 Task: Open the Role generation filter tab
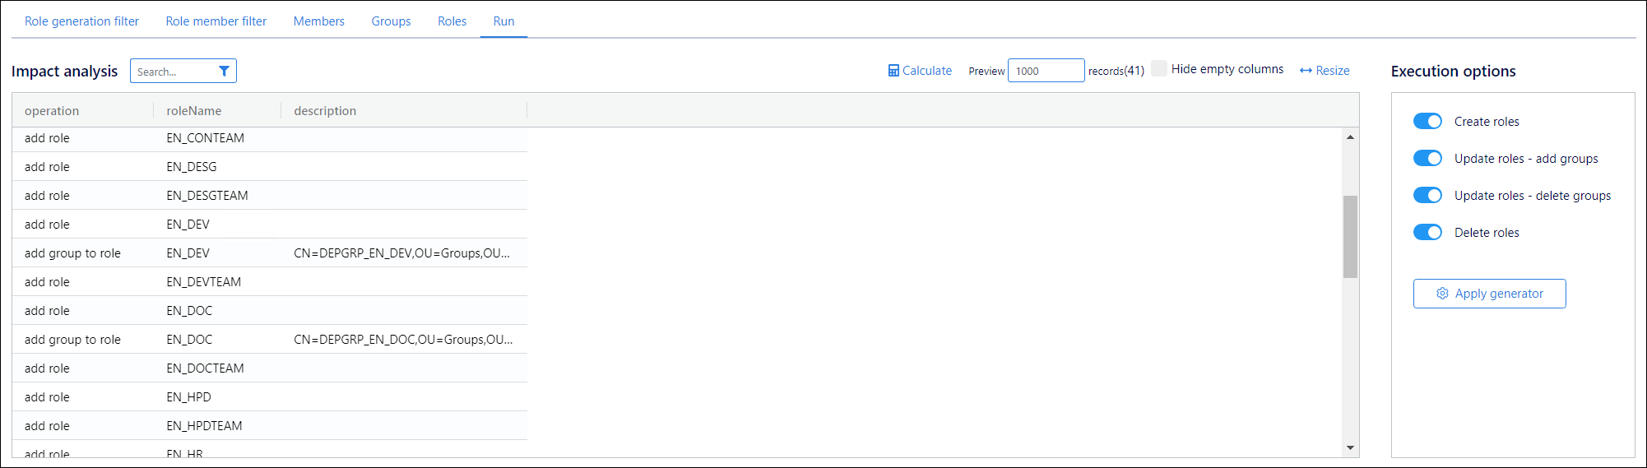[81, 21]
